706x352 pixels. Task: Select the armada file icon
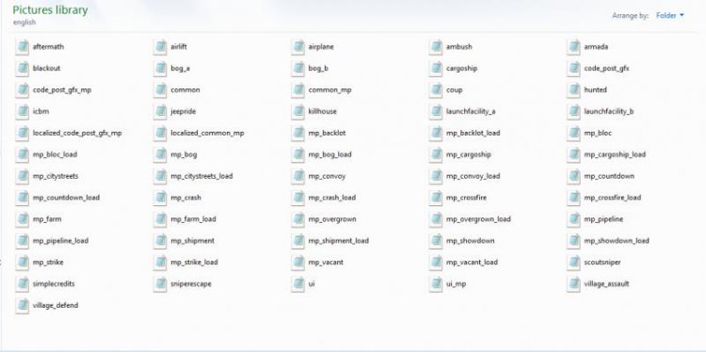573,47
